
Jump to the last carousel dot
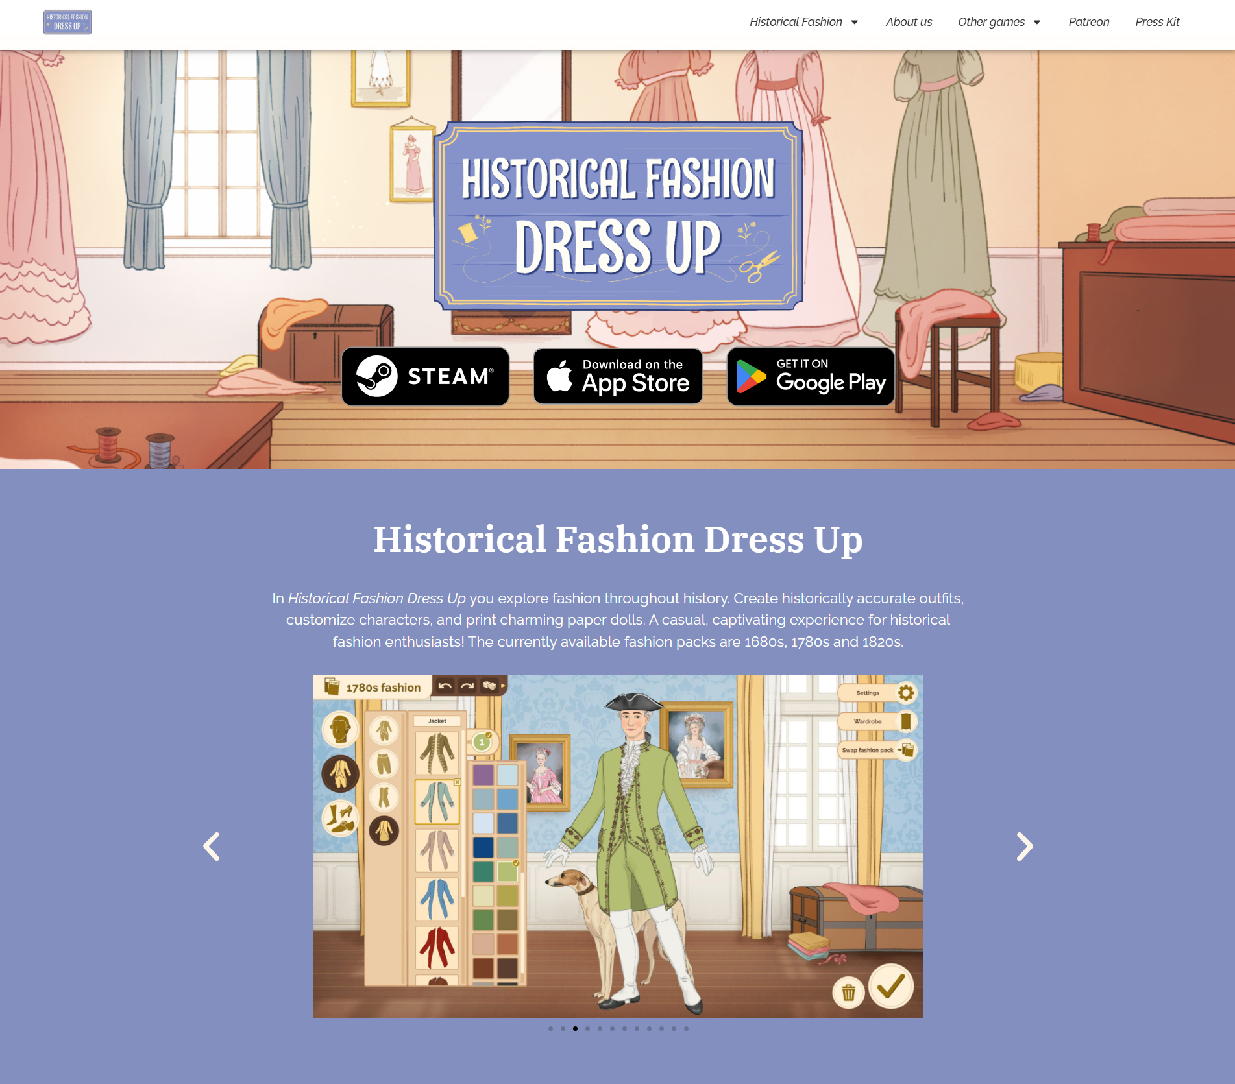[x=686, y=1028]
